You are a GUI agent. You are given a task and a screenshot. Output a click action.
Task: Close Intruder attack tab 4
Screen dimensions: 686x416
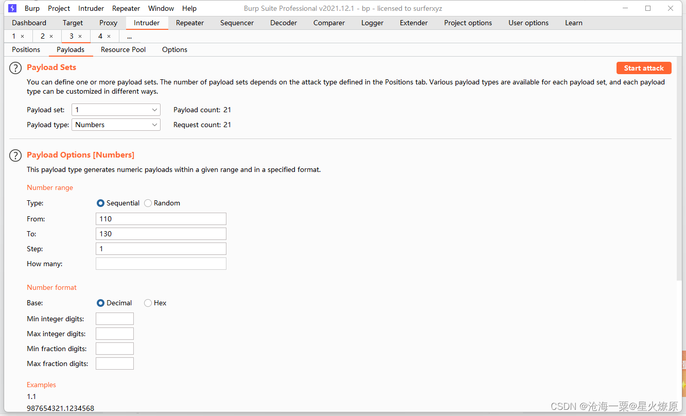coord(109,37)
